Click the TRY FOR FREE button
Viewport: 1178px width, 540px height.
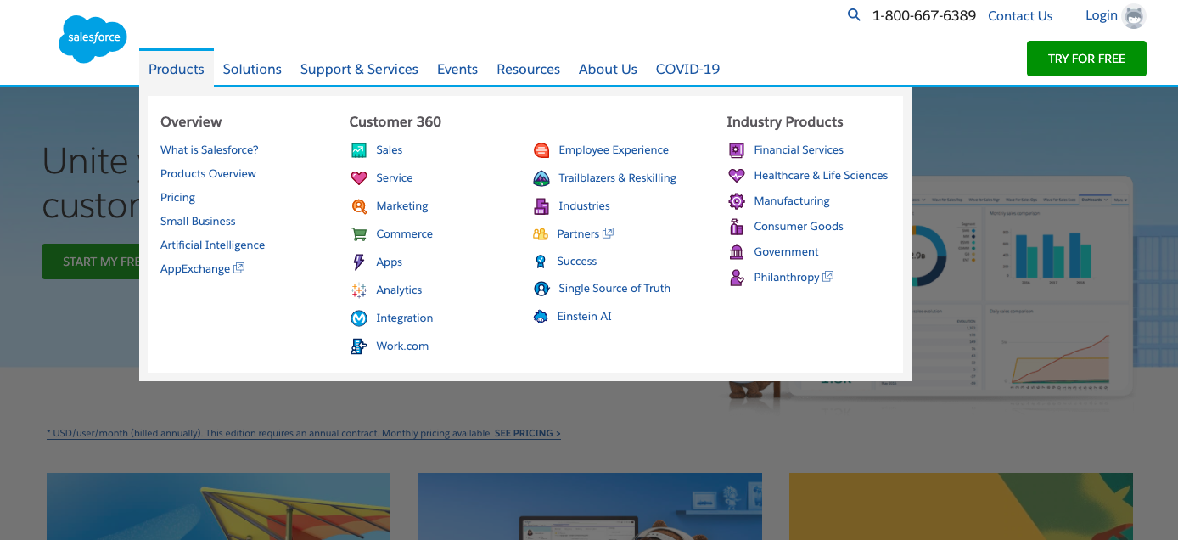click(1086, 59)
